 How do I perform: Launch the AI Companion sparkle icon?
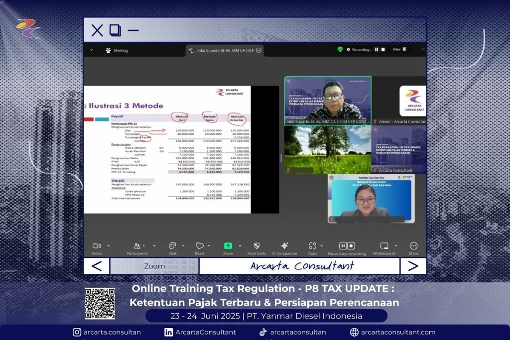coord(284,246)
